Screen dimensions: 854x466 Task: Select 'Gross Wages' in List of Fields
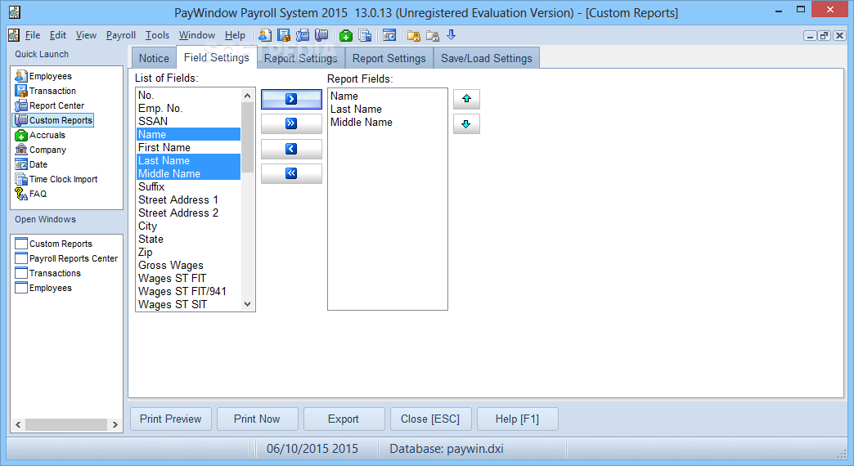pyautogui.click(x=188, y=265)
